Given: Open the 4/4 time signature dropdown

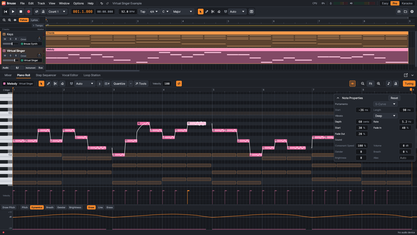Looking at the screenshot, I should click(154, 11).
